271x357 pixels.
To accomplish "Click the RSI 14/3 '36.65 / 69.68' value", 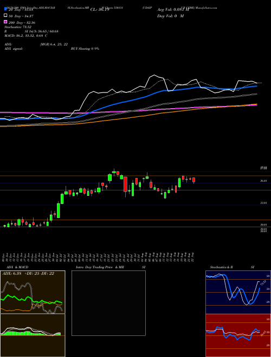I will 47,31.
